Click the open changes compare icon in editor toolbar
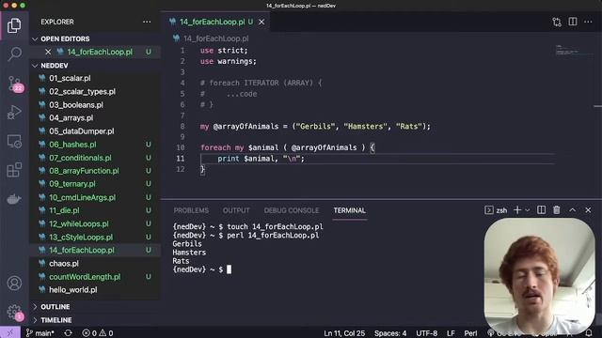Screen dimensions: 602x338 point(557,22)
